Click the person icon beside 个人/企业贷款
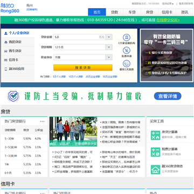This screenshot has height=194, width=194. click(6, 33)
